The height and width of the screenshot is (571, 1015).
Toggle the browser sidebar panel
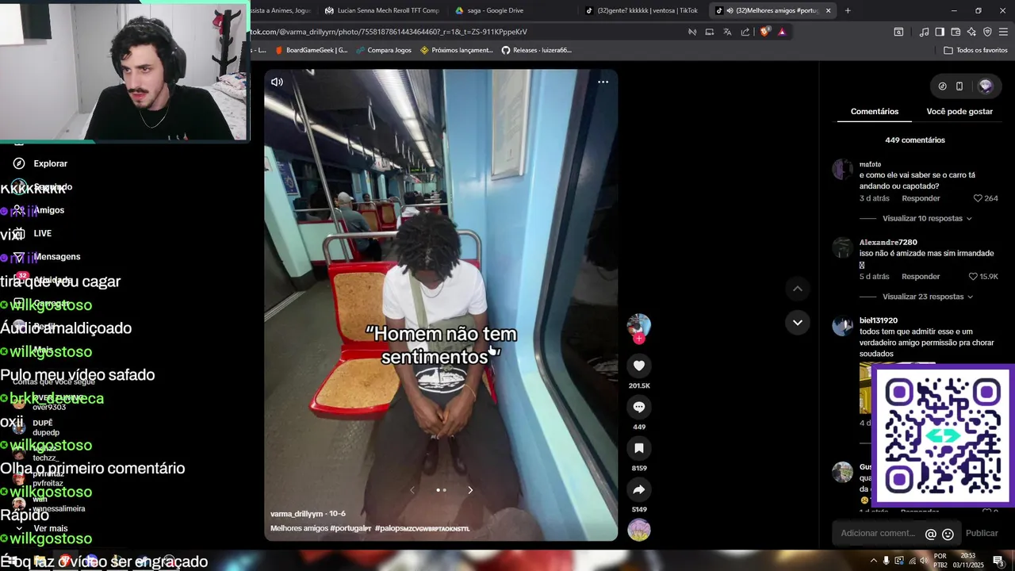tap(940, 32)
